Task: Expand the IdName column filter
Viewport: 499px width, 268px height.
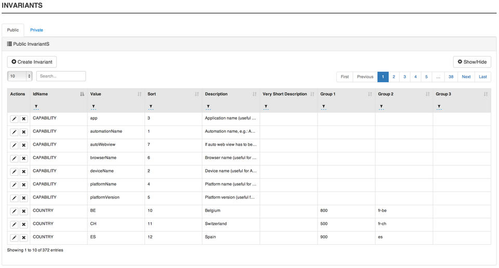Action: pos(36,107)
